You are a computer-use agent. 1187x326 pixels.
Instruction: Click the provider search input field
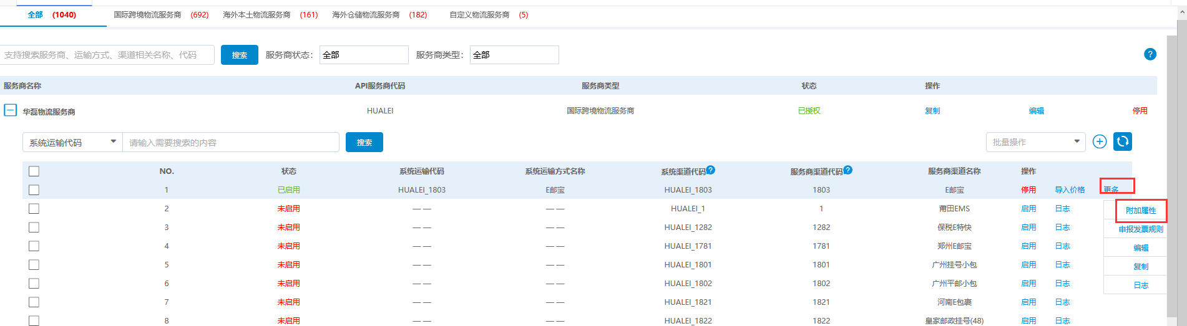(x=107, y=55)
